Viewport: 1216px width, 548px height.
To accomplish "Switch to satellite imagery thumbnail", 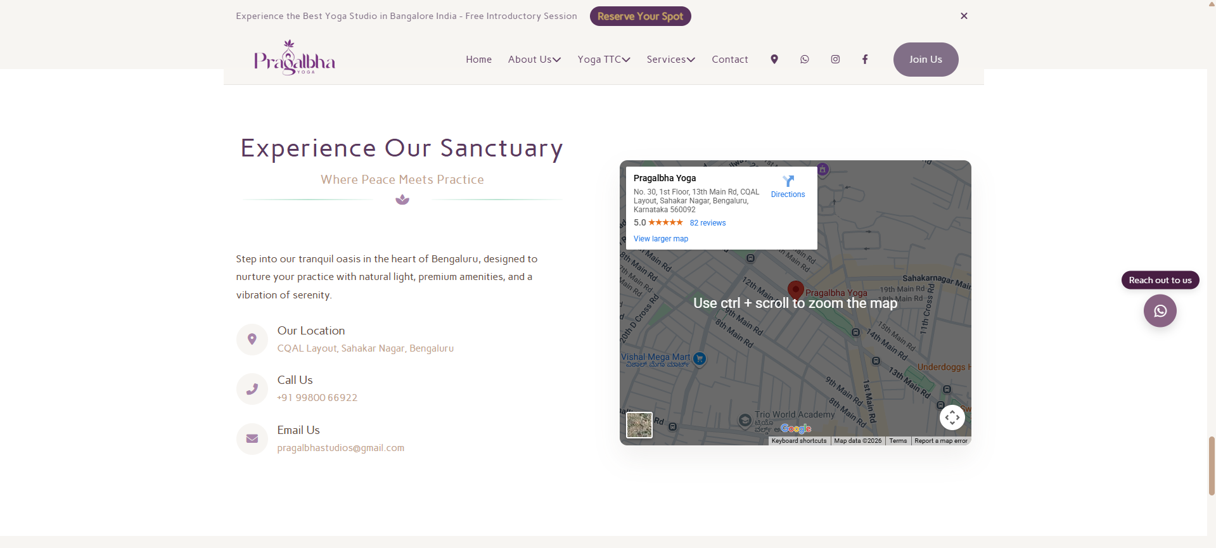I will pos(639,425).
